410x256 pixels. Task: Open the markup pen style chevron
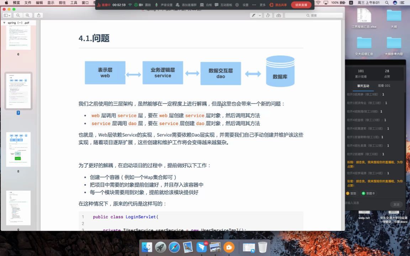259,15
